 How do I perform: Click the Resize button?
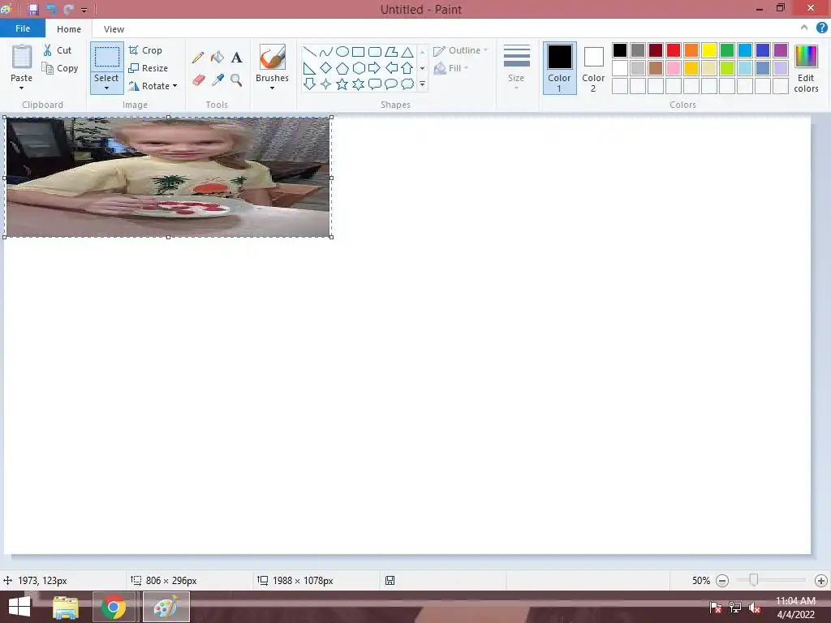(149, 68)
